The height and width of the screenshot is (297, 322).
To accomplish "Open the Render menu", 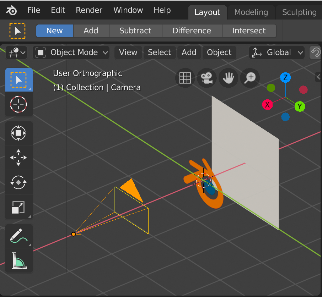I will pyautogui.click(x=89, y=10).
